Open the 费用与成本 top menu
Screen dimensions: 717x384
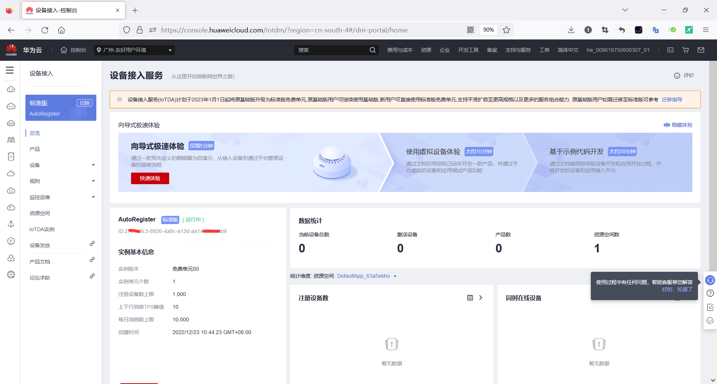point(400,50)
